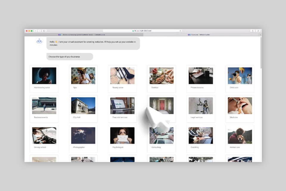
Task: Select the Hairdressing salon business card
Action: pyautogui.click(x=44, y=79)
